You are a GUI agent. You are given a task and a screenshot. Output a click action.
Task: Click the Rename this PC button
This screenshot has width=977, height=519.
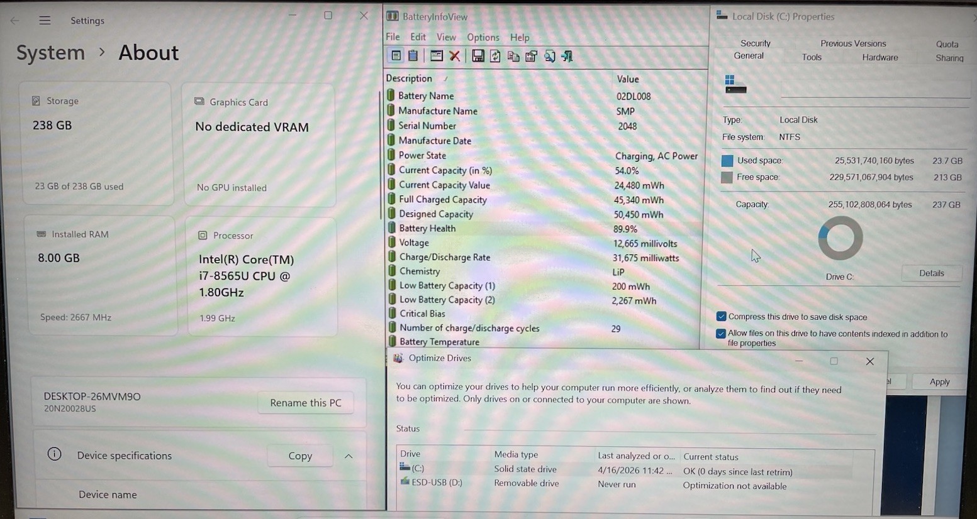pyautogui.click(x=306, y=403)
